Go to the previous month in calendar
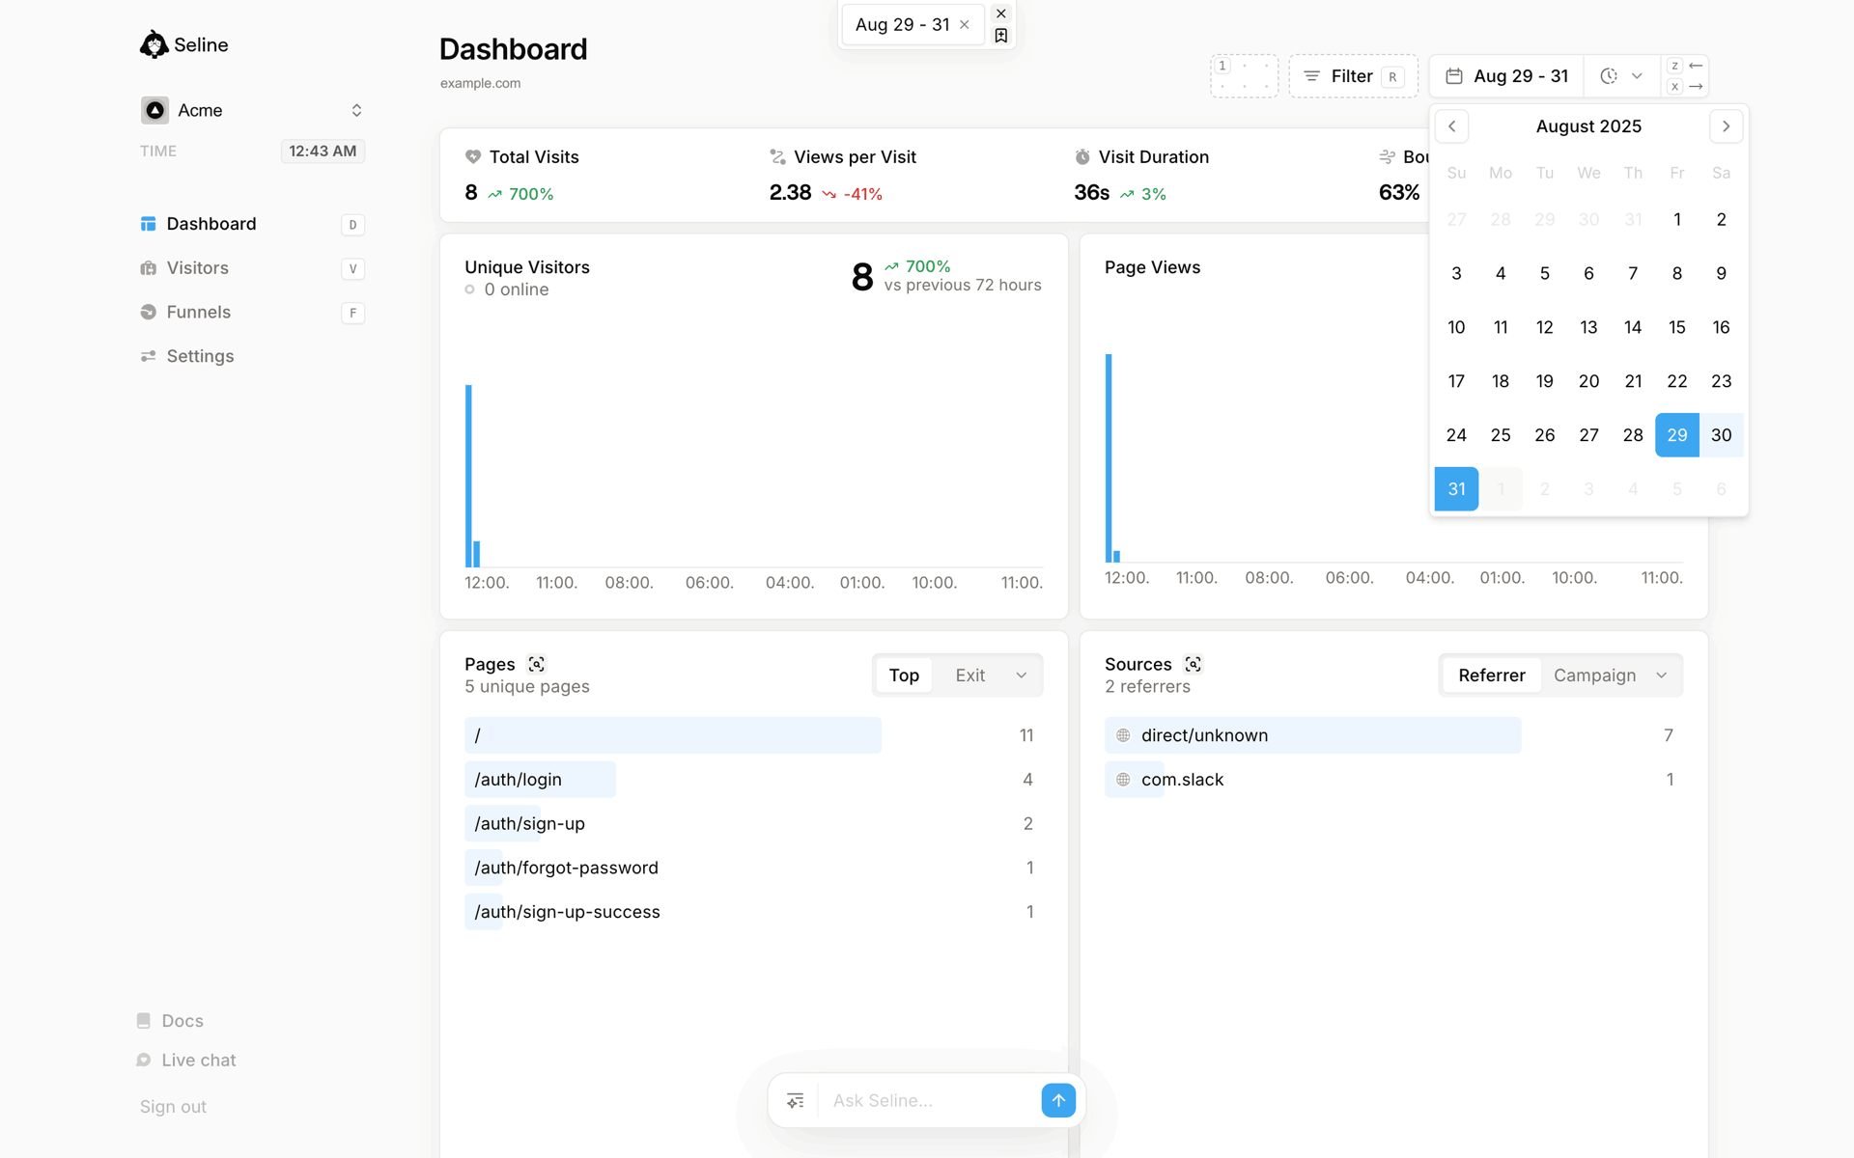Viewport: 1854px width, 1158px height. coord(1451,126)
